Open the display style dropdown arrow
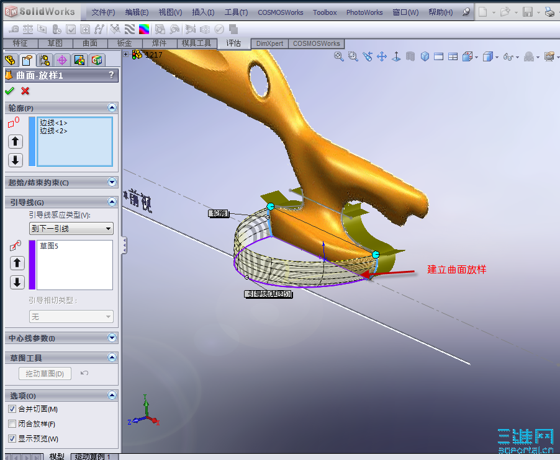 pyautogui.click(x=497, y=57)
